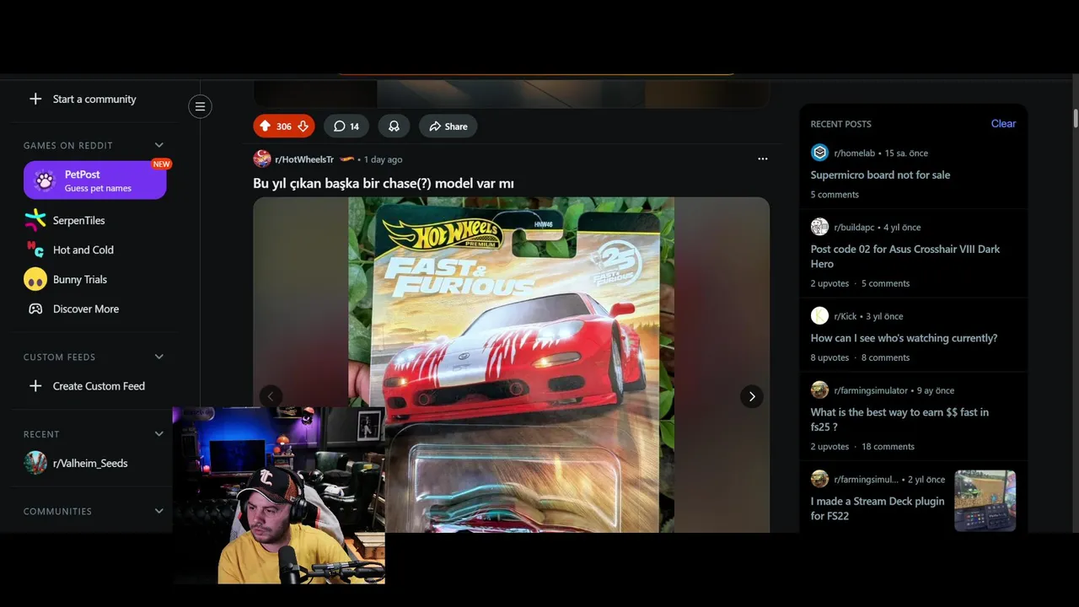1079x607 pixels.
Task: Open Start a community link
Action: point(94,99)
